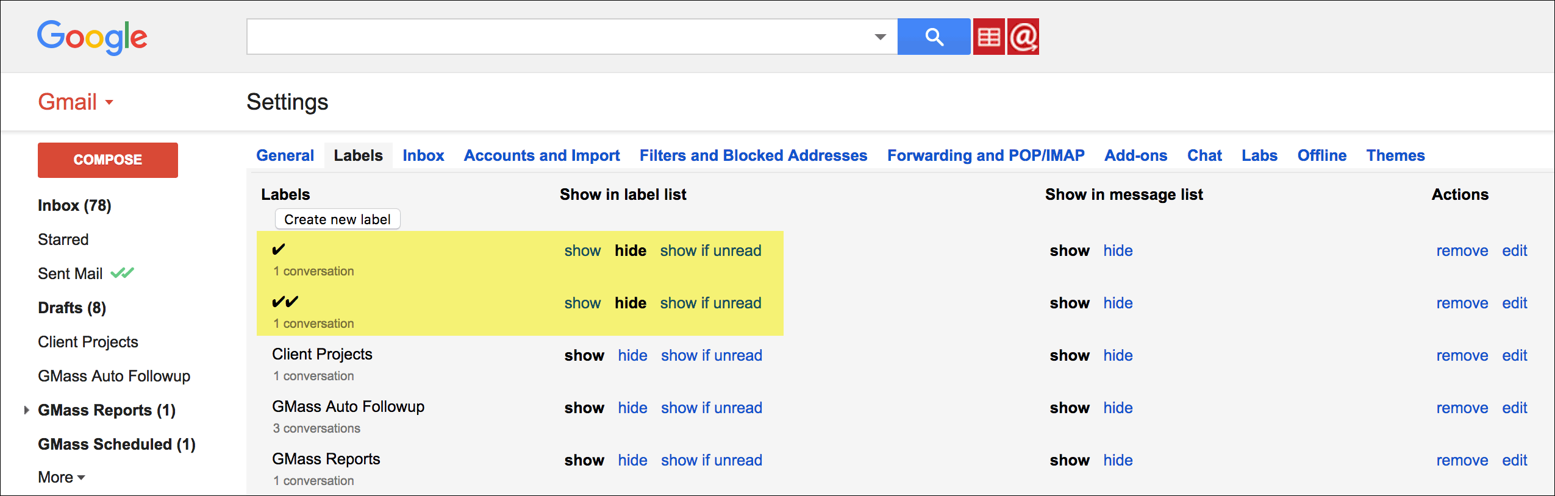This screenshot has height=496, width=1555.
Task: Show single-checkmark label in label list
Action: (x=582, y=250)
